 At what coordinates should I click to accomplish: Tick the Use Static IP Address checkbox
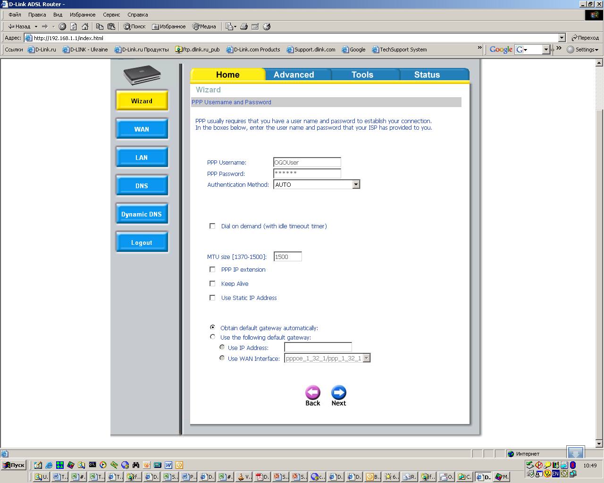click(x=212, y=298)
